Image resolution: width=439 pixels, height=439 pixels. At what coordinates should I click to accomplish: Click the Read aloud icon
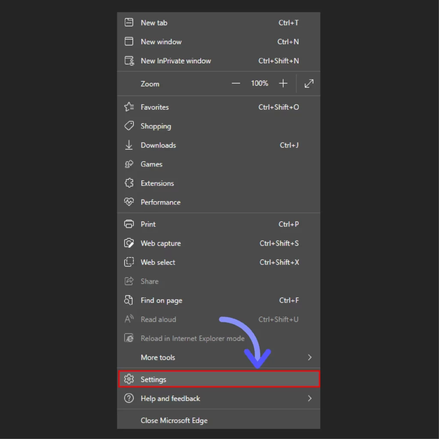point(129,319)
